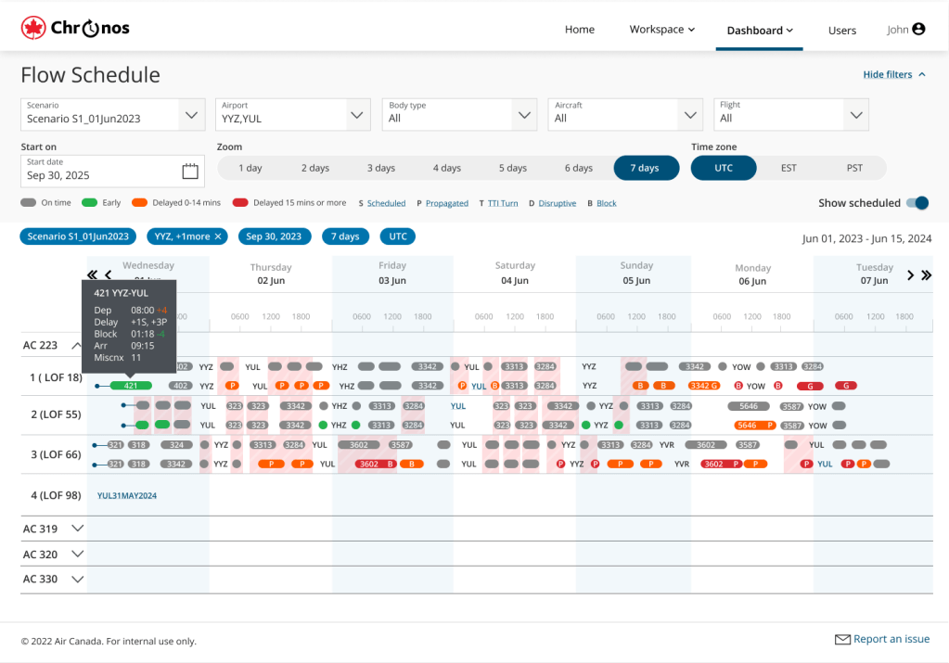Remove the YYZ, +1more filter chip
Image resolution: width=949 pixels, height=663 pixels.
pyautogui.click(x=219, y=236)
